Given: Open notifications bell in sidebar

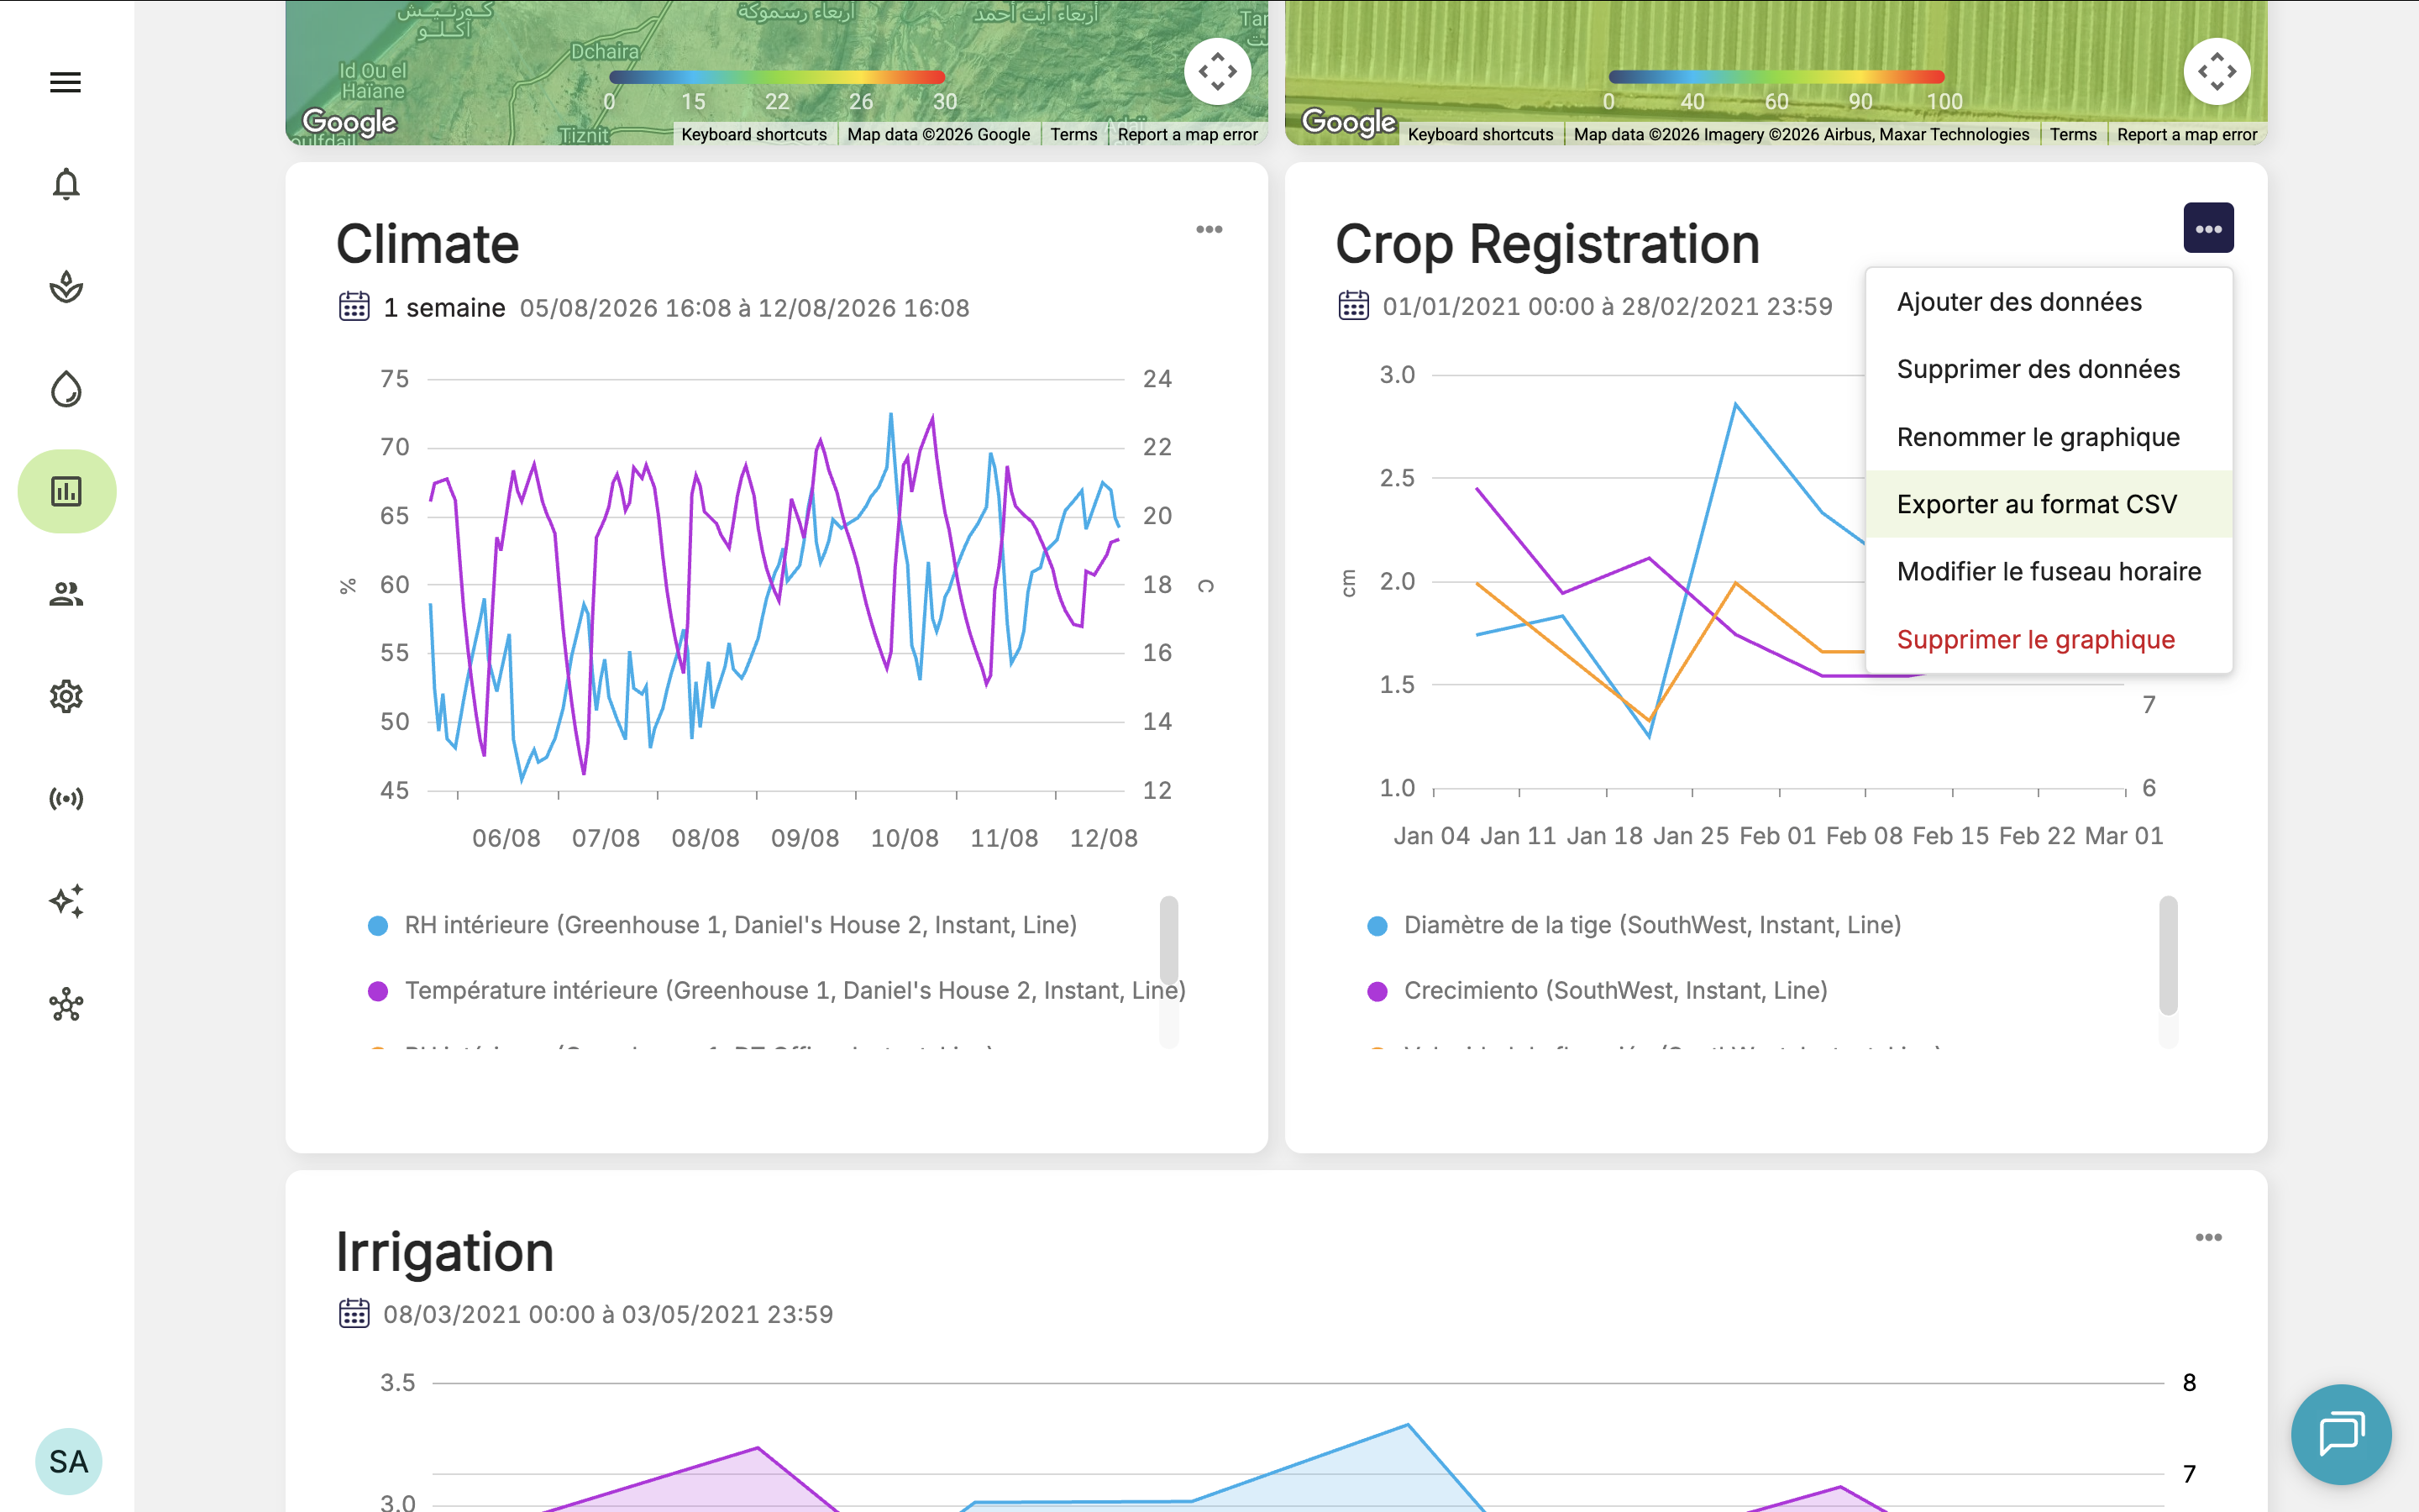Looking at the screenshot, I should coord(66,184).
